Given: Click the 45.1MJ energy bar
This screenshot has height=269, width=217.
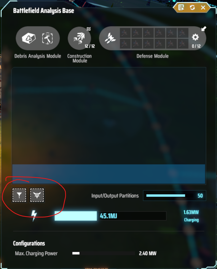Looking at the screenshot, I should (111, 216).
